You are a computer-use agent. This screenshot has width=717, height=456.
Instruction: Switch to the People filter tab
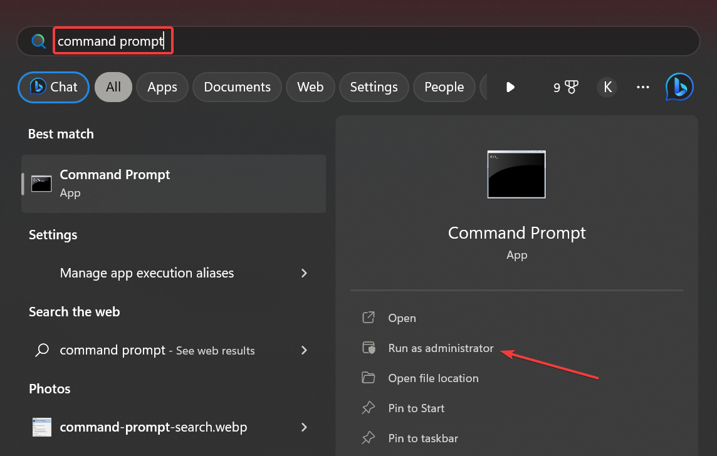pos(444,87)
